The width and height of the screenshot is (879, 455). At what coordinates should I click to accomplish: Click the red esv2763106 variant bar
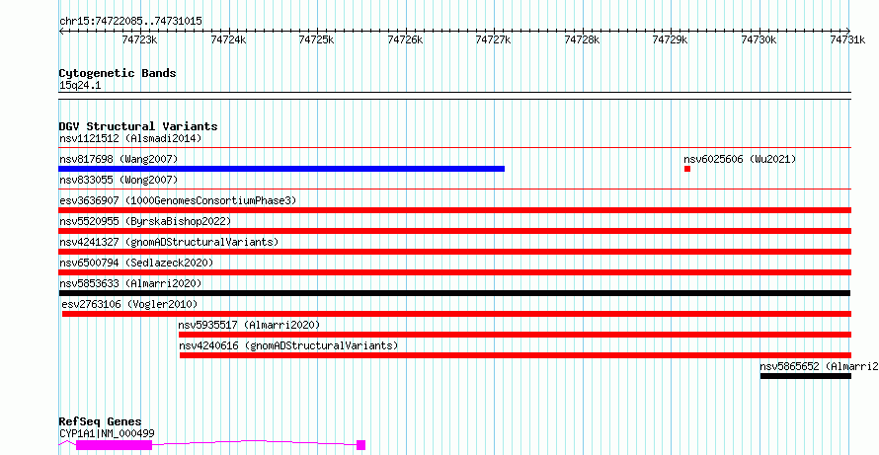click(457, 314)
